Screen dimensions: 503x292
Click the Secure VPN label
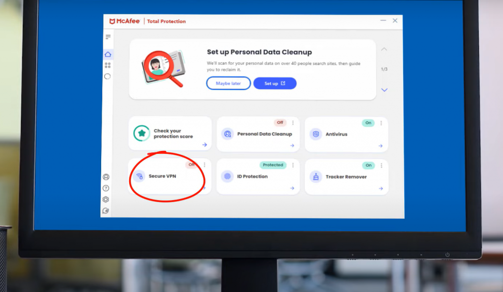point(162,176)
